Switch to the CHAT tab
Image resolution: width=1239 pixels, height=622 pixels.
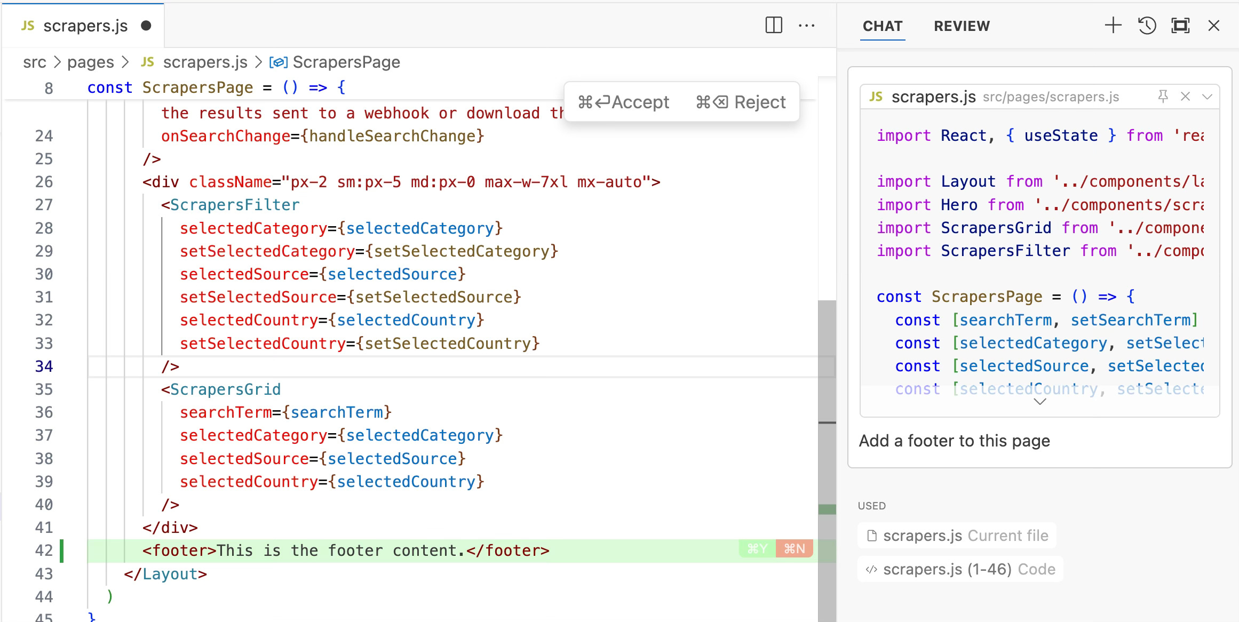pyautogui.click(x=883, y=26)
